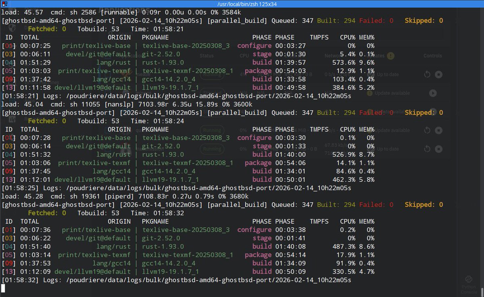484x297 pixels.
Task: Select memory value 5.8% for llvm19
Action: [x=367, y=179]
